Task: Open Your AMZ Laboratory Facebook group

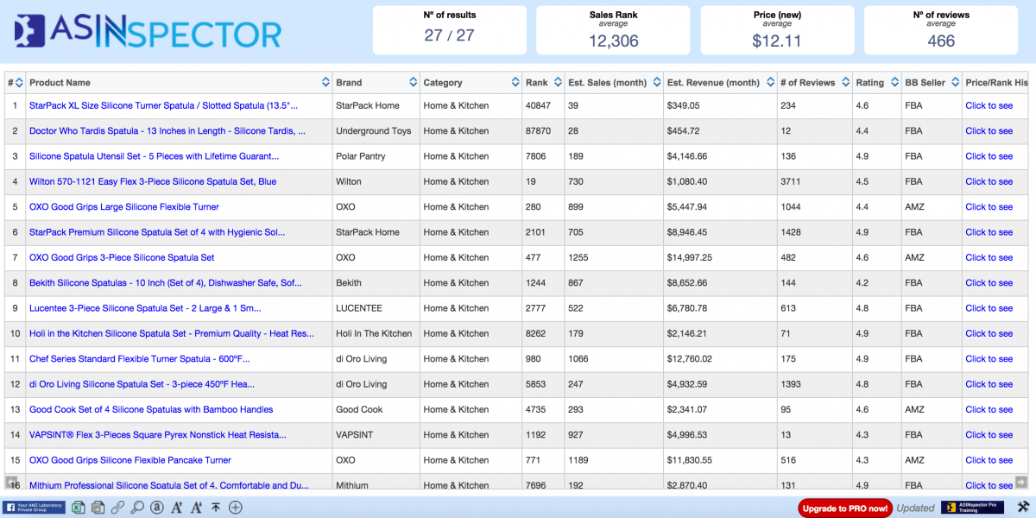Action: [x=35, y=508]
